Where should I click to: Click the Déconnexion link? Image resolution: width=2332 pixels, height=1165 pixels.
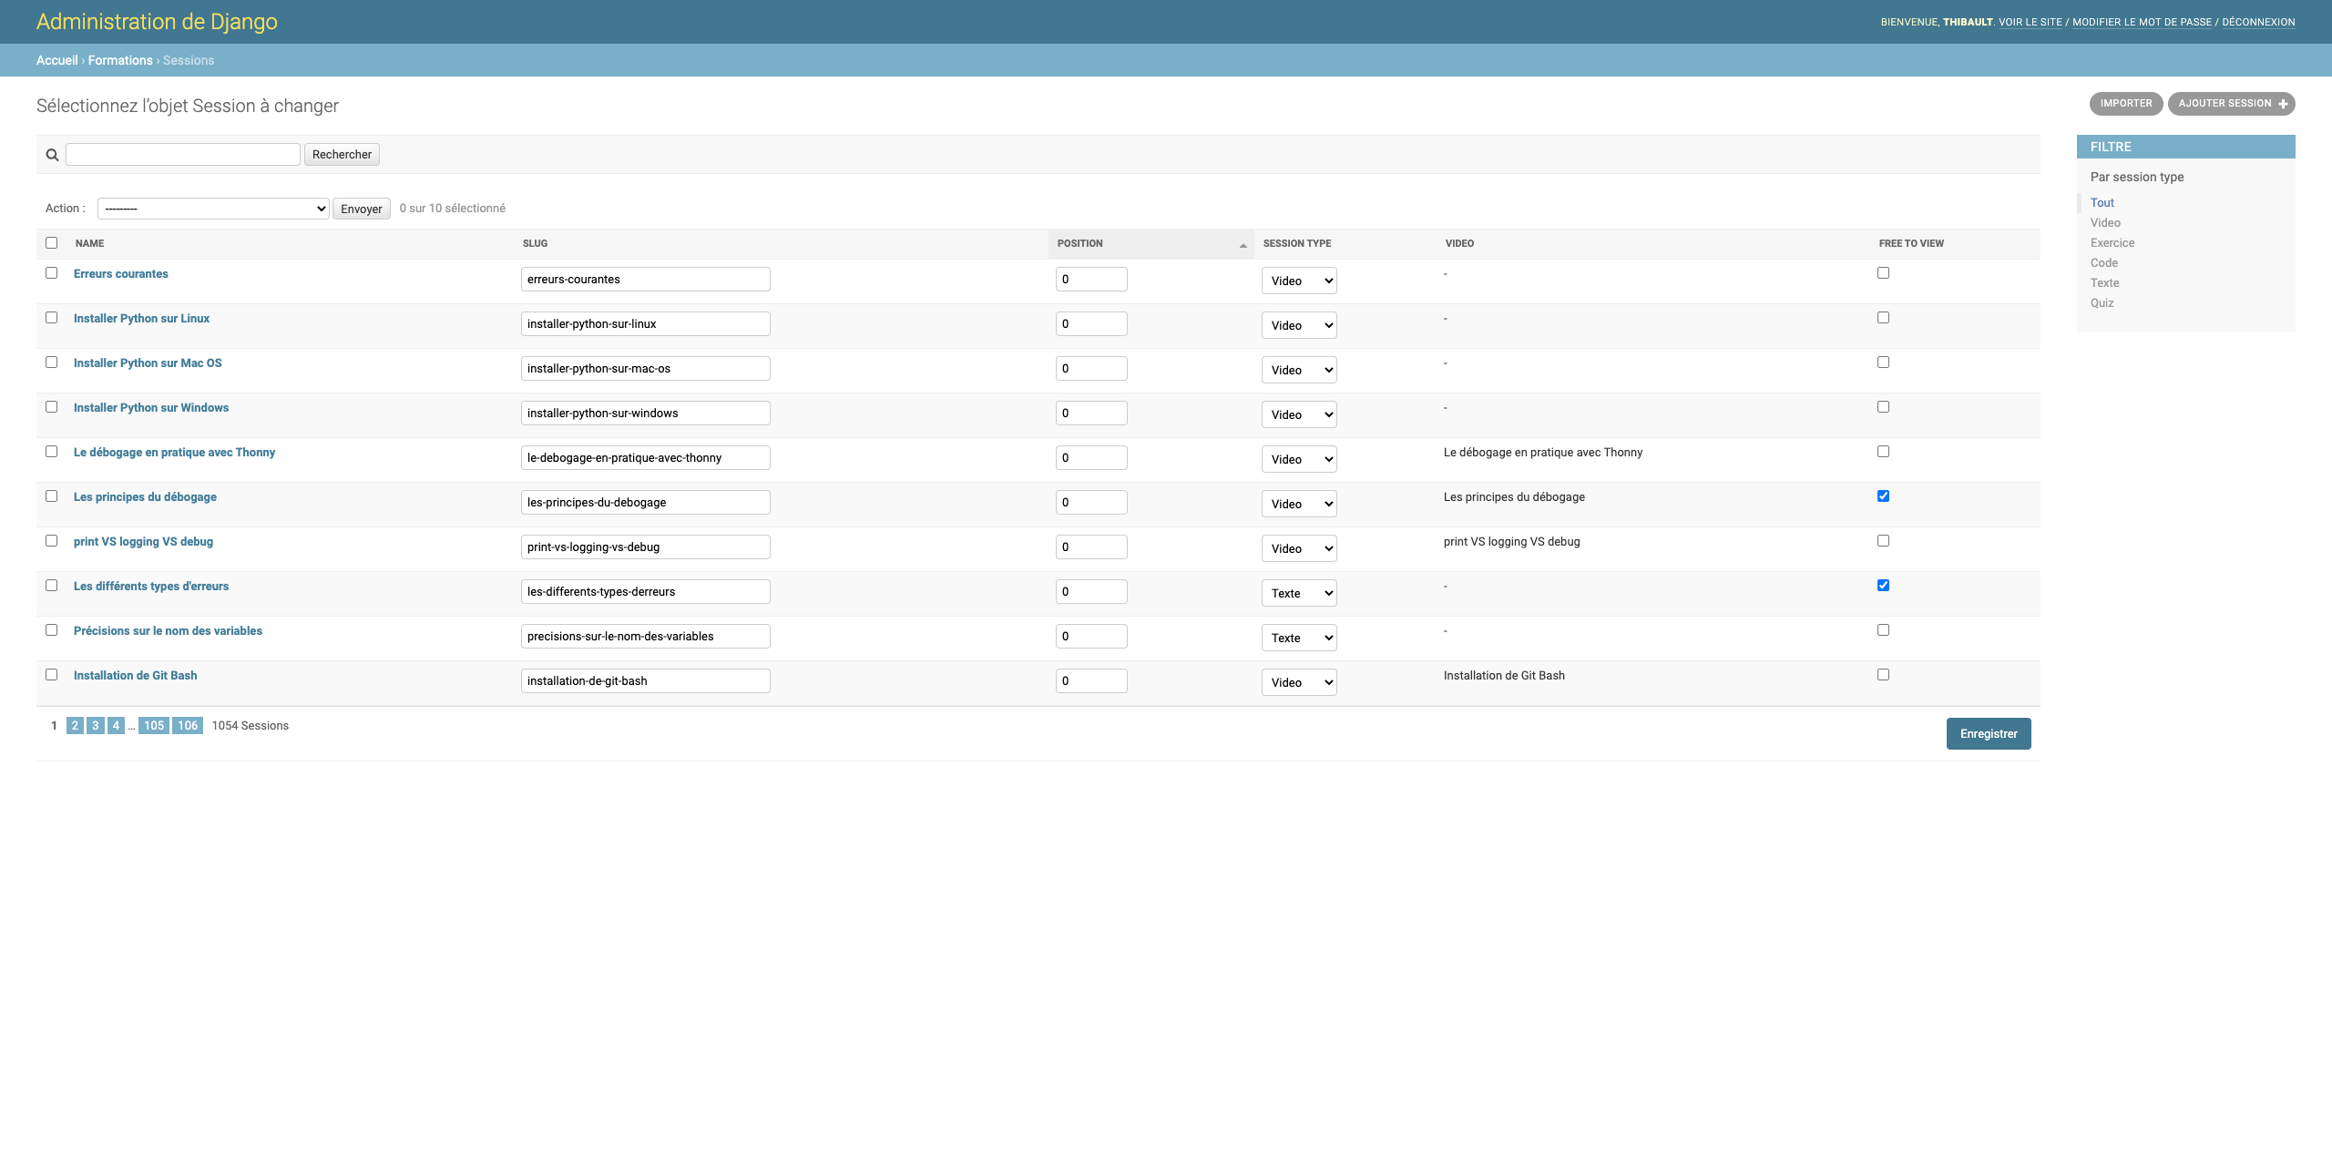click(2257, 22)
